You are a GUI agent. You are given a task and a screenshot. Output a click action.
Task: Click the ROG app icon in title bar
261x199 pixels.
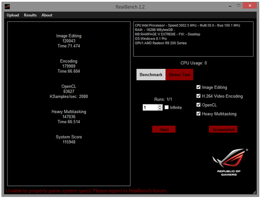tap(7, 7)
